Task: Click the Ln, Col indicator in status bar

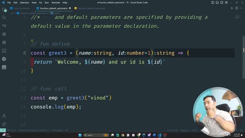Action: tap(173, 130)
